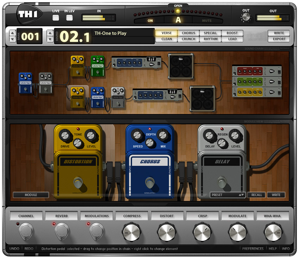Toggle the tuner MUTE switch
The image size is (299, 258).
(x=207, y=21)
